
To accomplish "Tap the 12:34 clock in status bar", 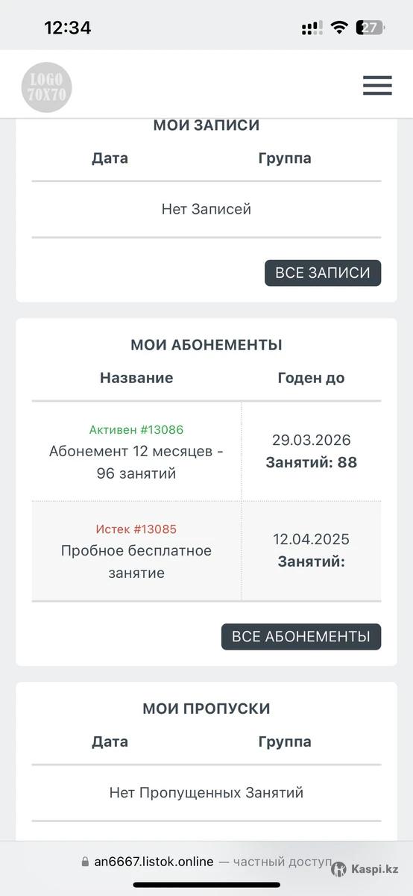I will click(x=68, y=28).
